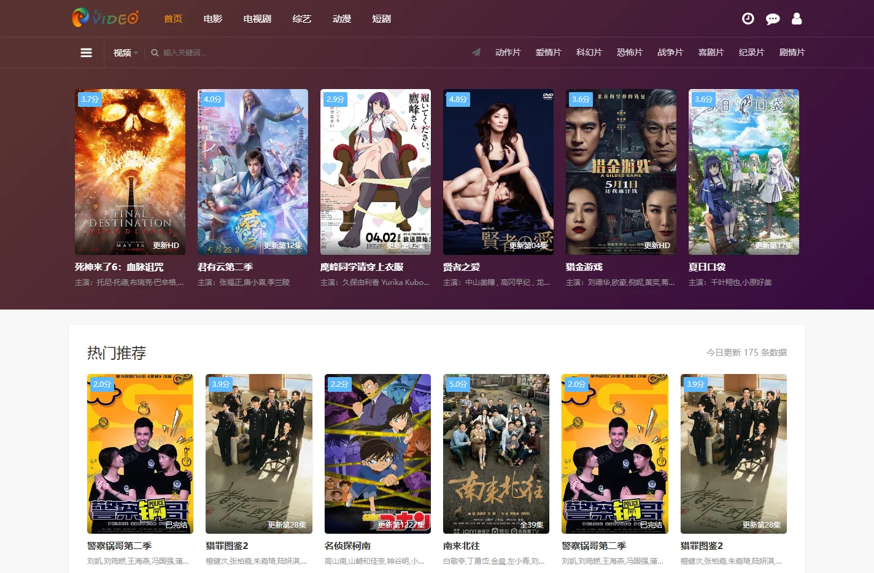
Task: Select the 科幻片 genre link
Action: 589,52
